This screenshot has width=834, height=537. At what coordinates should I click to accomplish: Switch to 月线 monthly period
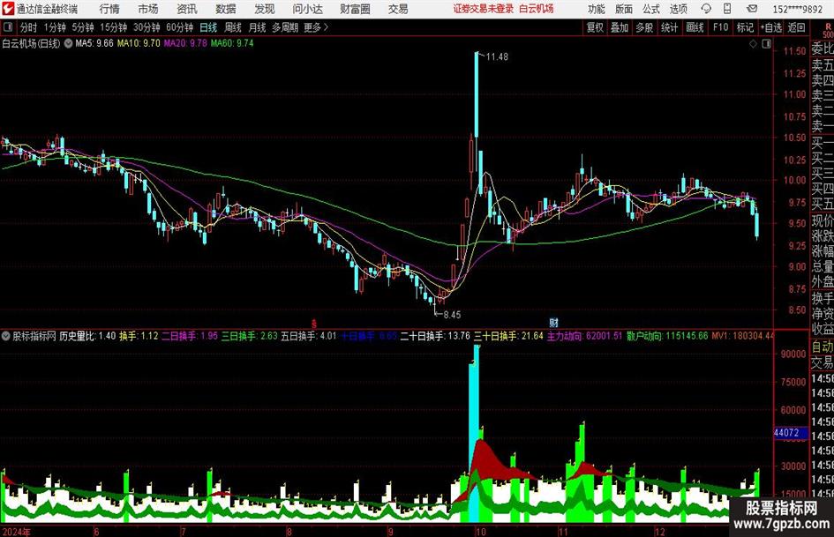click(258, 27)
